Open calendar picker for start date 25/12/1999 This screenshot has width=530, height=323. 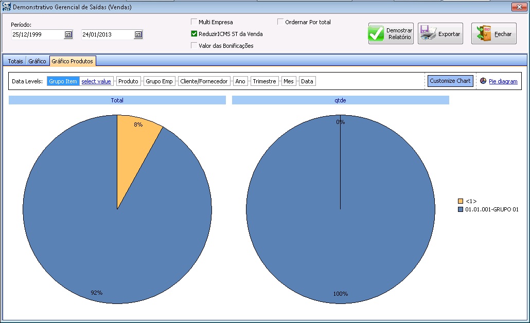[x=68, y=34]
